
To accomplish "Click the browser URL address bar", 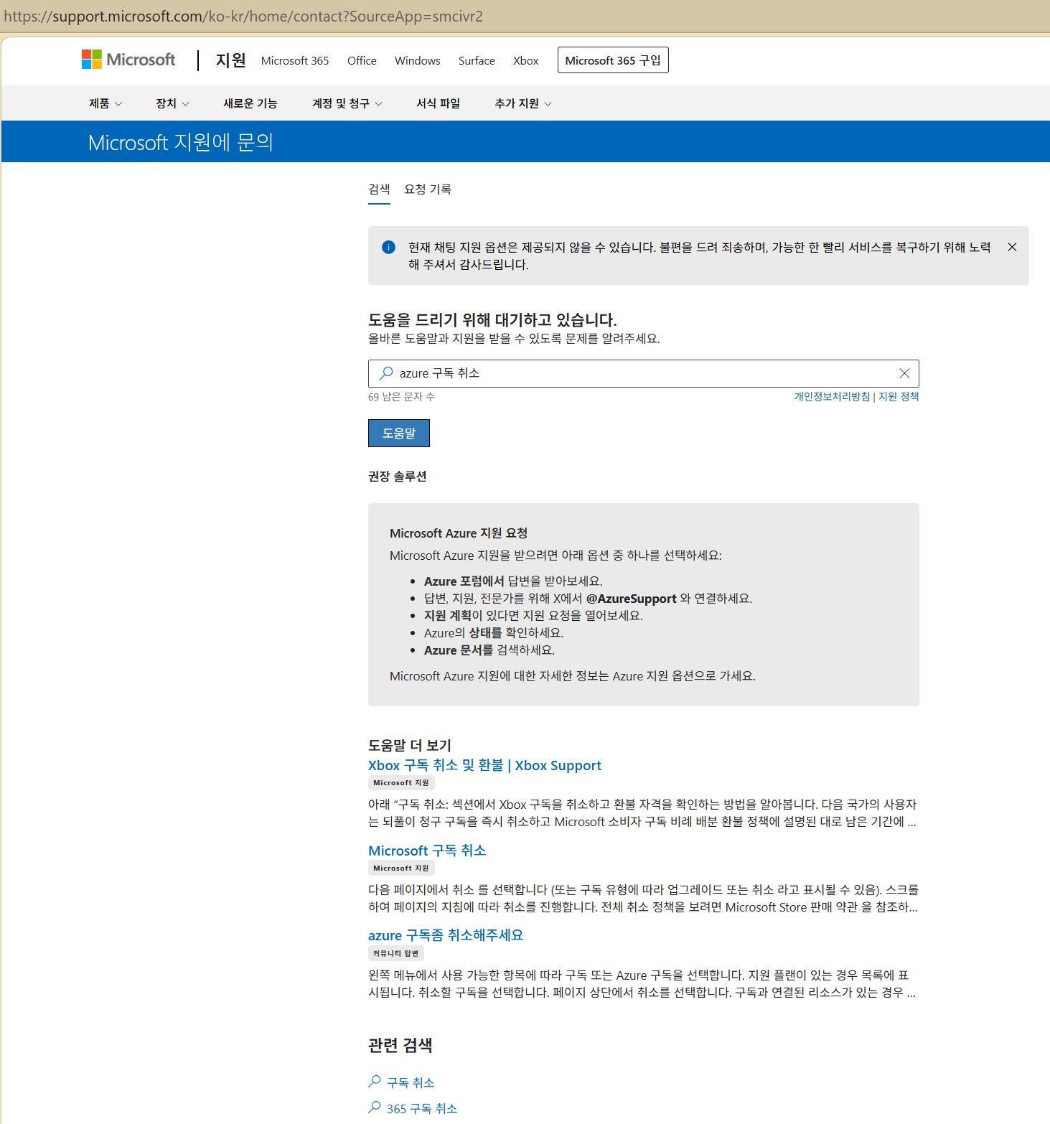I will (x=525, y=16).
